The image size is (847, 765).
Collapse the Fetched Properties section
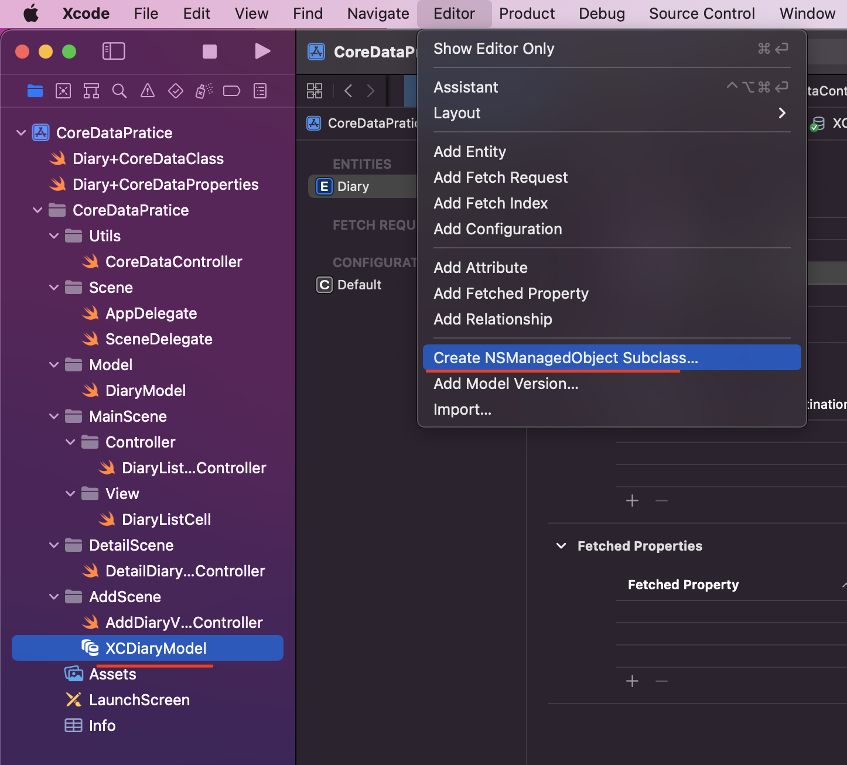point(561,546)
